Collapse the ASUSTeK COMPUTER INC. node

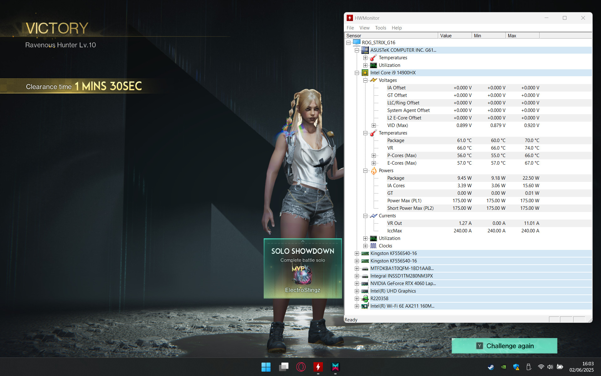click(357, 50)
